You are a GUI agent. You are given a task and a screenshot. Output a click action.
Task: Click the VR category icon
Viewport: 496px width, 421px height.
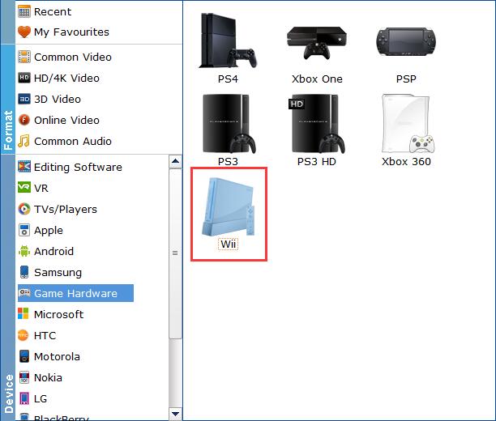(x=24, y=188)
